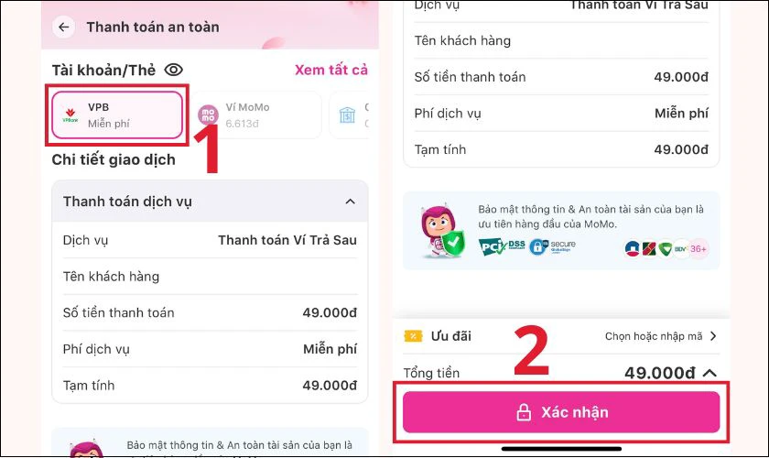Image resolution: width=769 pixels, height=458 pixels.
Task: Select the VPB bank account card
Action: [x=117, y=114]
